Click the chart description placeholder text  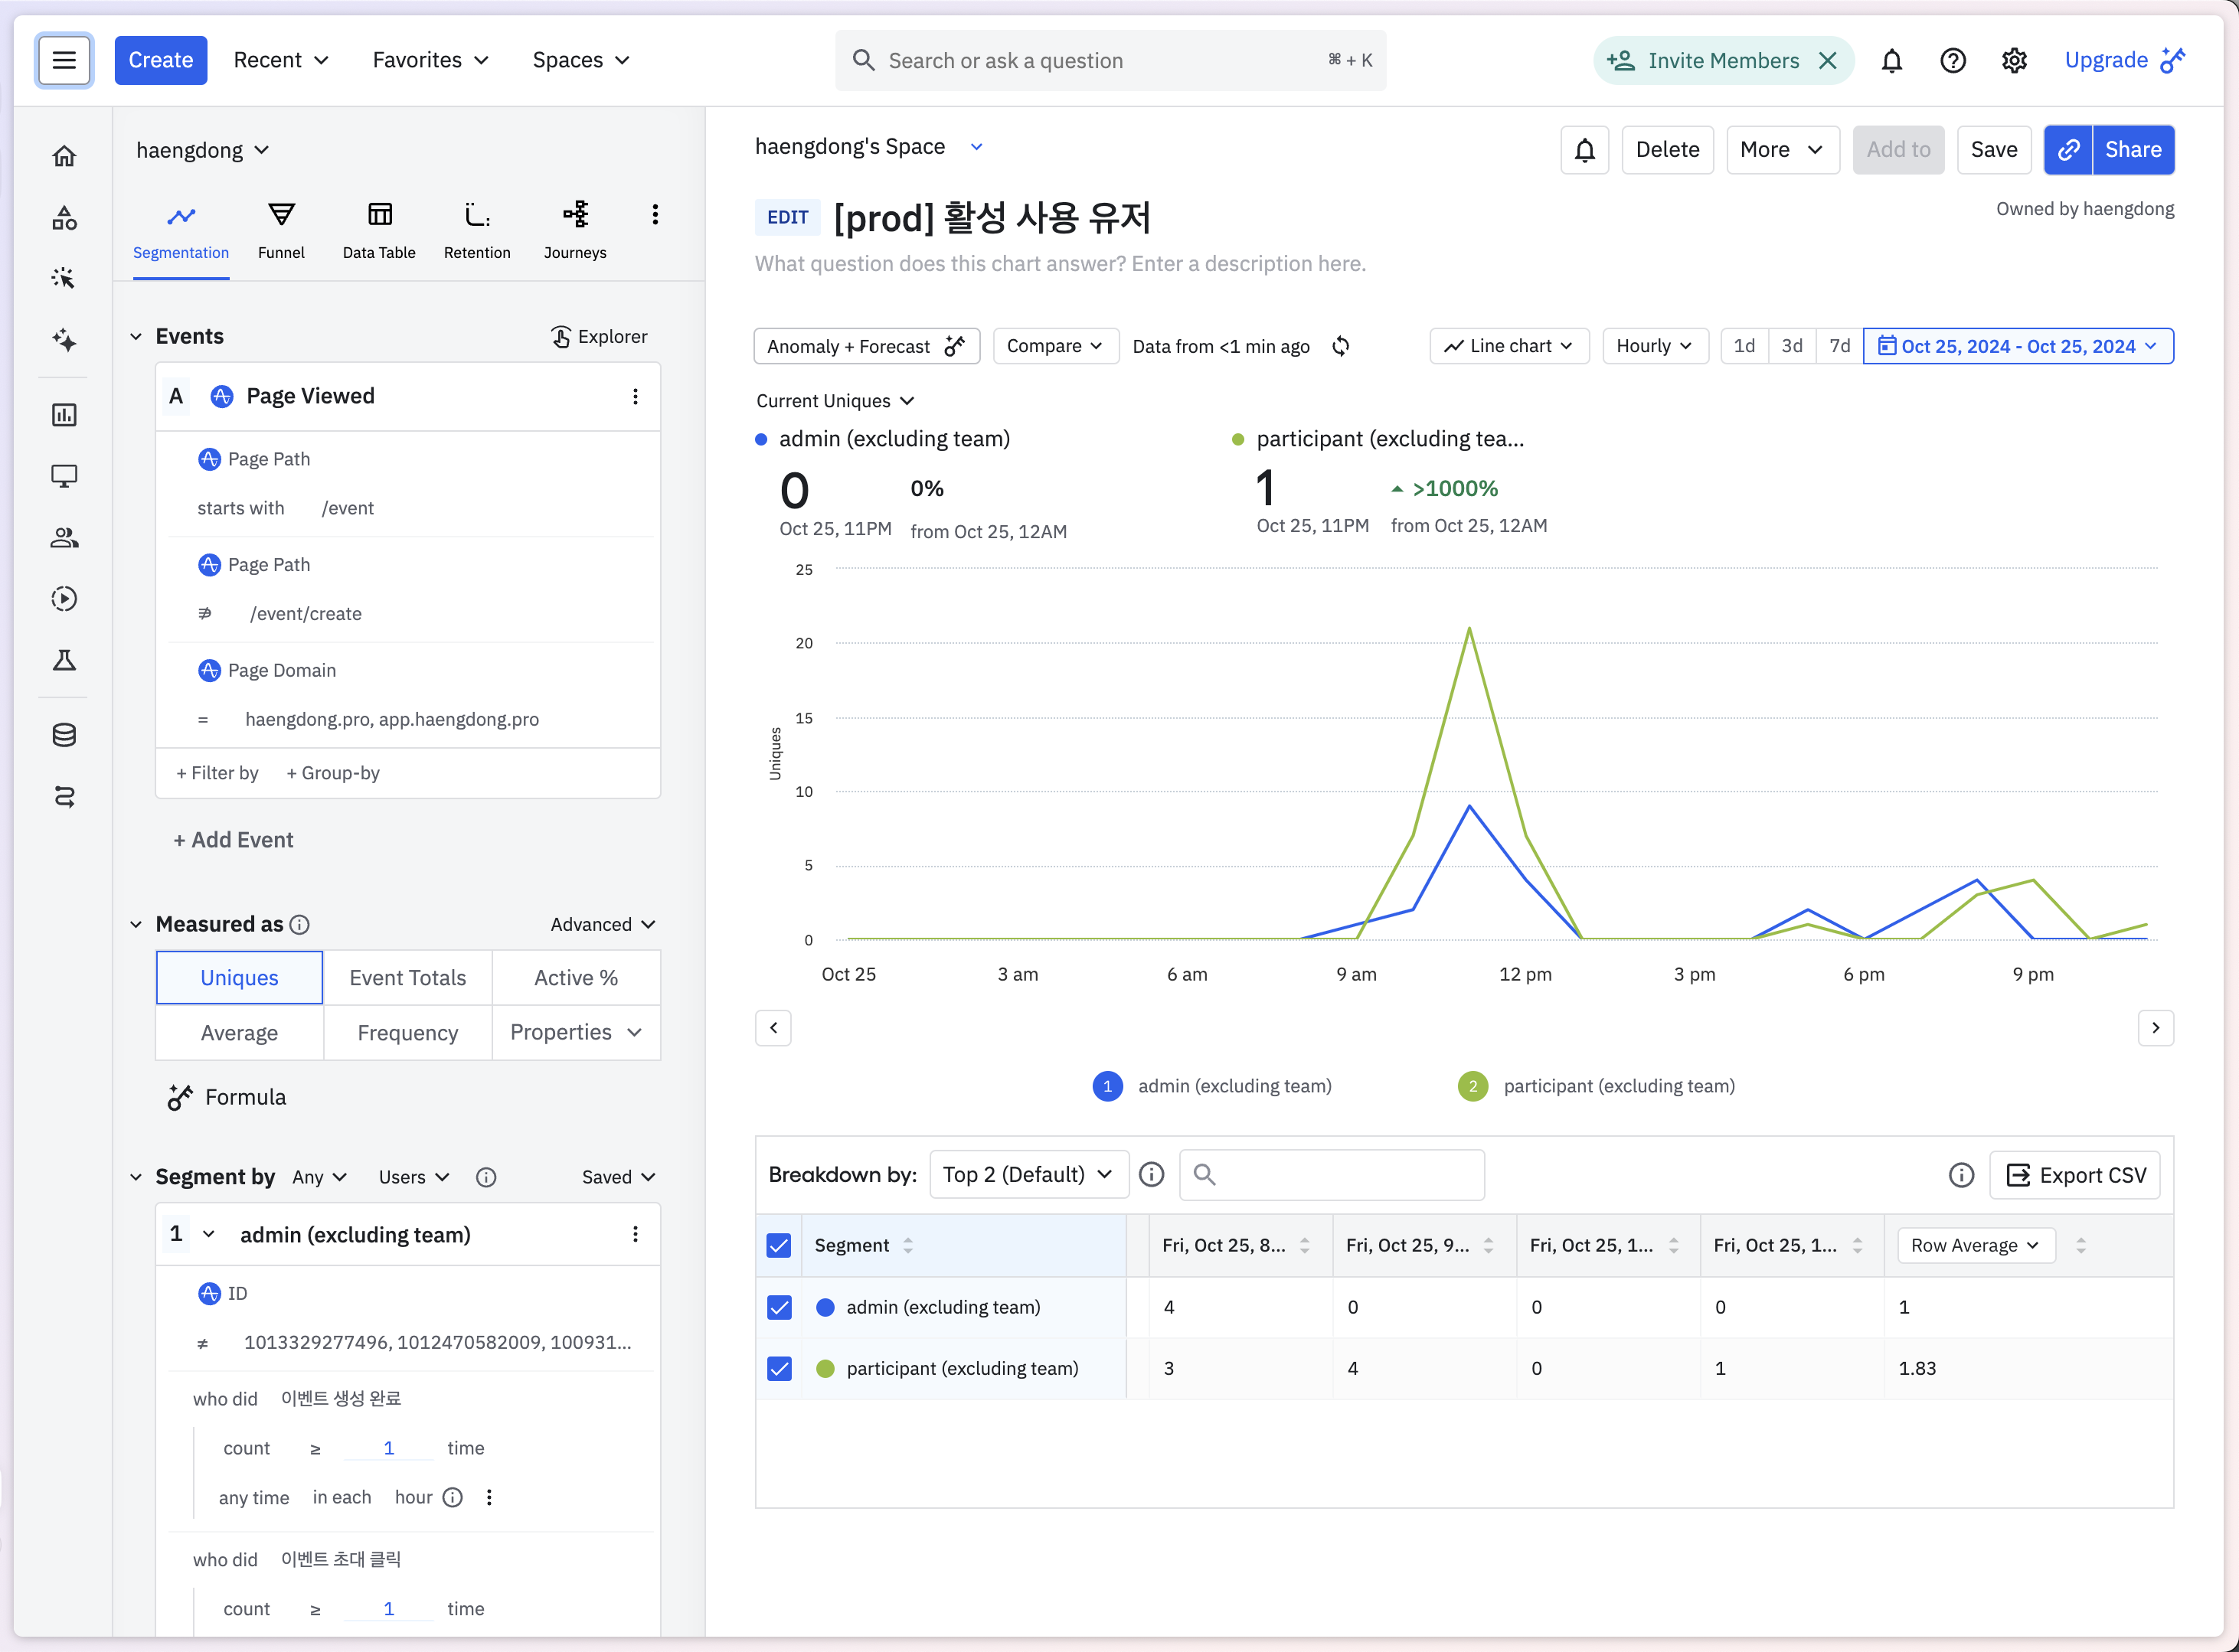coord(1060,264)
